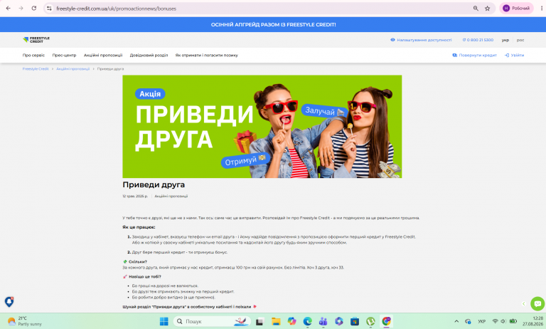Switch language to рос

(x=520, y=40)
